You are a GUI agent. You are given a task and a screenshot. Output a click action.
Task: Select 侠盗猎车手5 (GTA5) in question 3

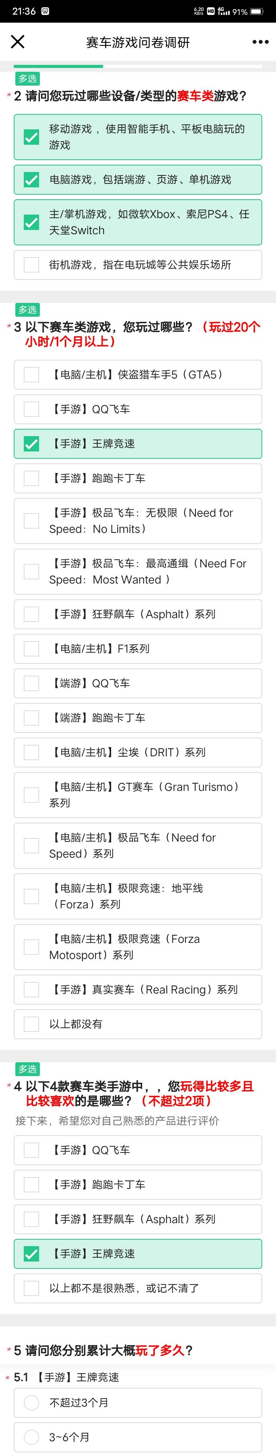[138, 375]
